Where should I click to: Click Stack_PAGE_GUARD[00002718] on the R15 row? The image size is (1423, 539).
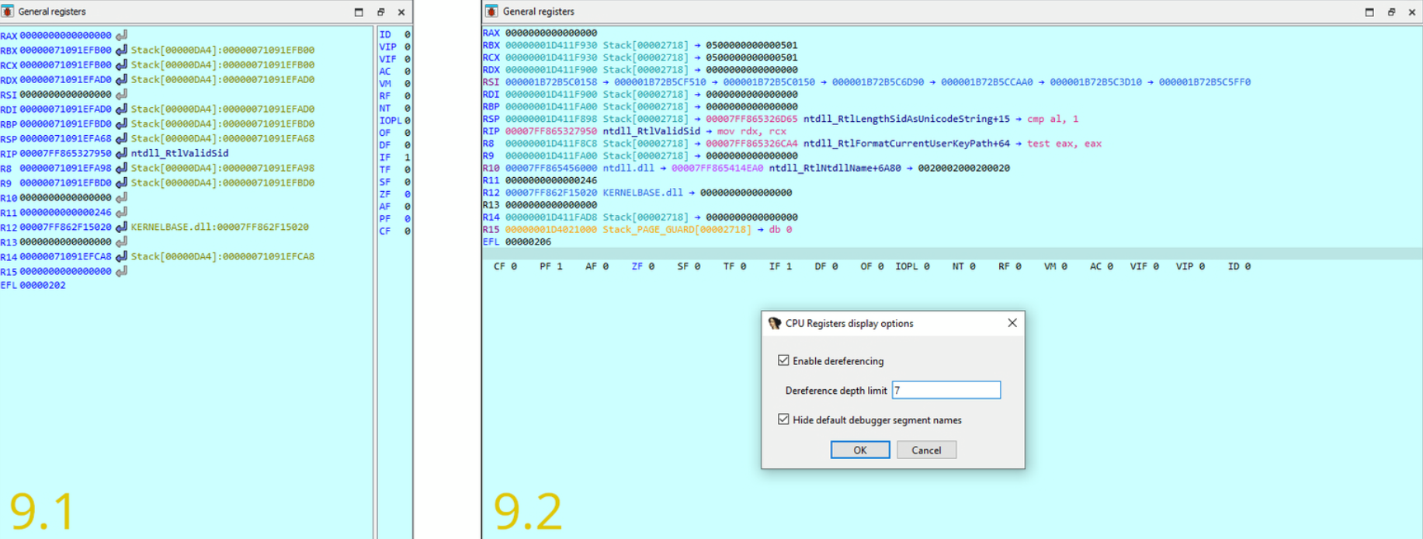[677, 230]
